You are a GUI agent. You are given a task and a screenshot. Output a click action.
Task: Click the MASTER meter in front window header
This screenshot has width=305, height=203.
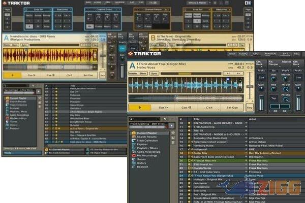tap(270, 54)
